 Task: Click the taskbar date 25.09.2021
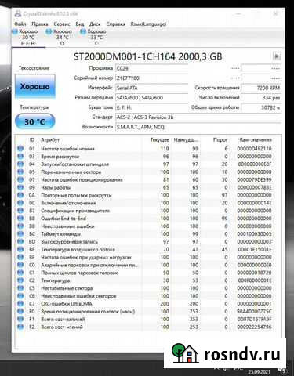tap(259, 371)
